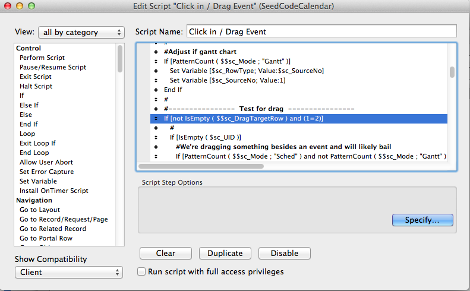Image resolution: width=470 pixels, height=291 pixels.
Task: Click reorder handle of the selected DragTargetRow If step
Action: click(156, 118)
